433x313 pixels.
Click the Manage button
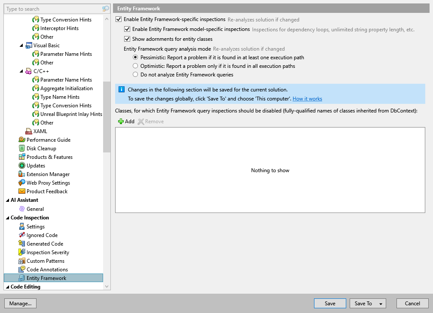(x=20, y=303)
